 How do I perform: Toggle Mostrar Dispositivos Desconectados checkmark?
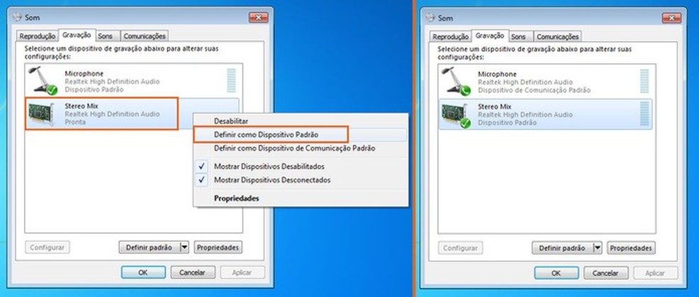(x=202, y=180)
